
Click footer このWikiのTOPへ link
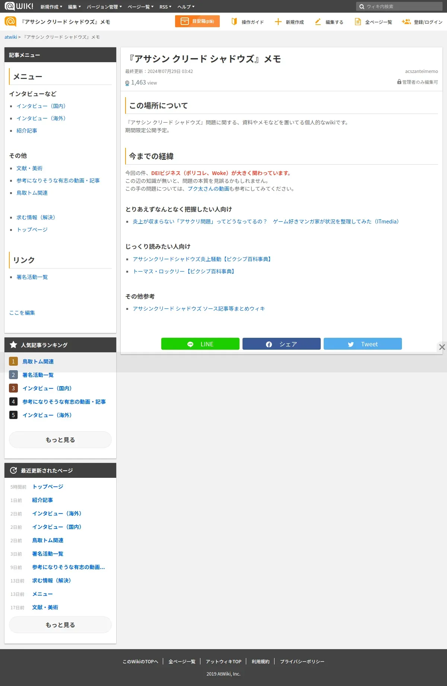[140, 662]
